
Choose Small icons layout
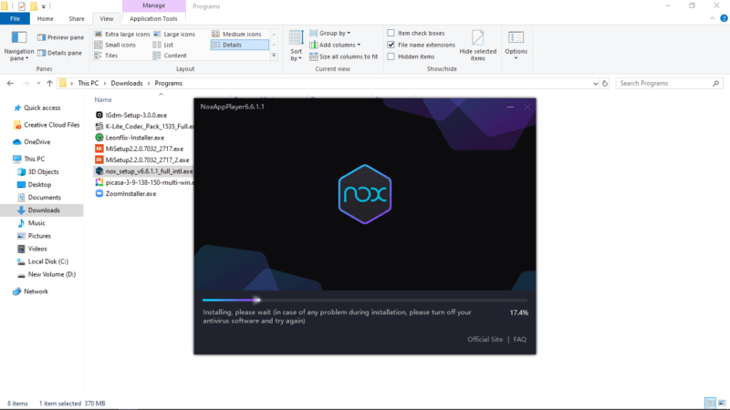click(x=115, y=45)
